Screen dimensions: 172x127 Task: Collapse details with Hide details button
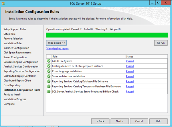tap(57, 43)
